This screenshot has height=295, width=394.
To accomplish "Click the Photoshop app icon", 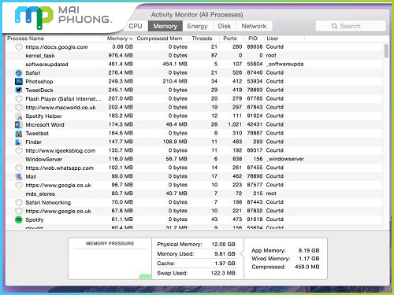I will [19, 82].
